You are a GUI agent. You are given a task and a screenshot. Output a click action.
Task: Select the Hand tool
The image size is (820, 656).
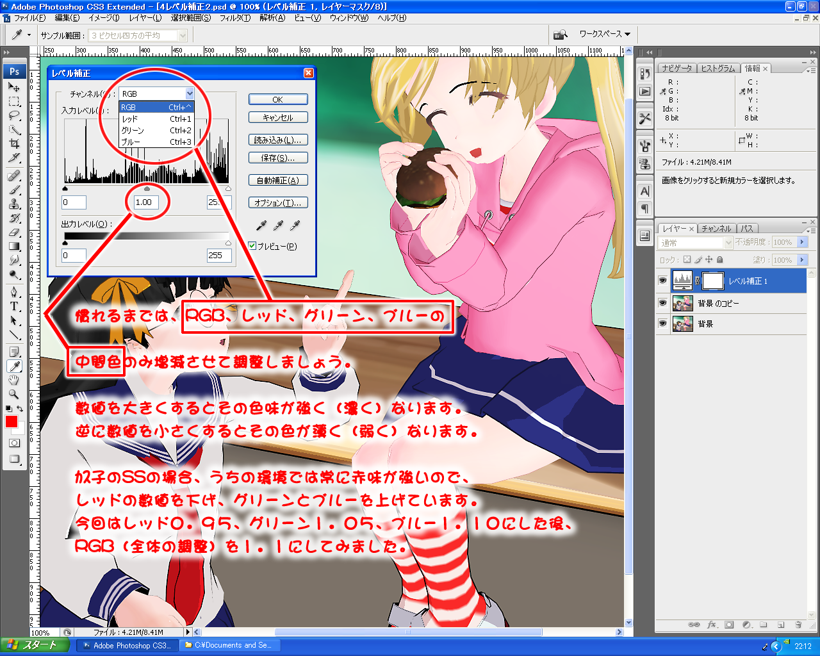(14, 380)
